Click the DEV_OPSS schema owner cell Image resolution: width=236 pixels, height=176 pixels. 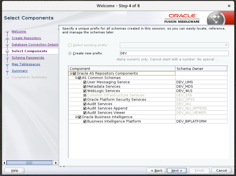(201, 99)
